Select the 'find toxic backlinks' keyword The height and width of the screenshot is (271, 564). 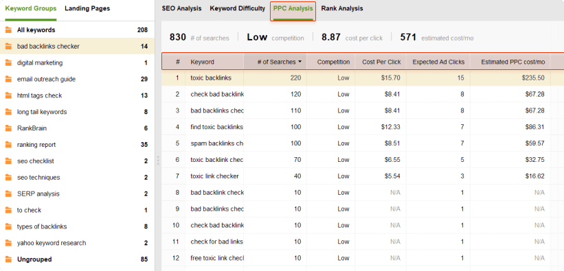pyautogui.click(x=217, y=127)
